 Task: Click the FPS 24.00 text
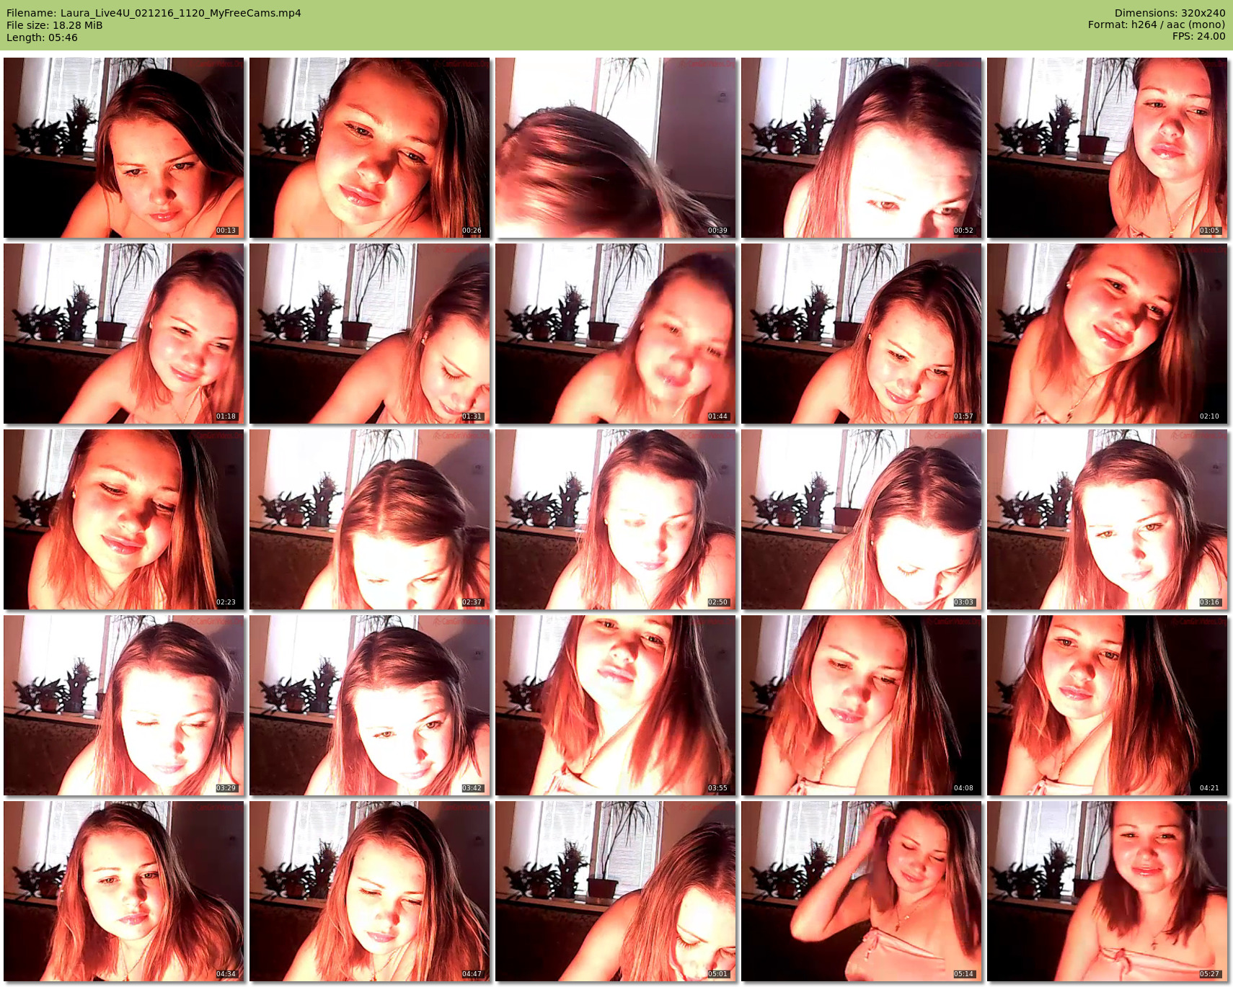pos(1198,36)
